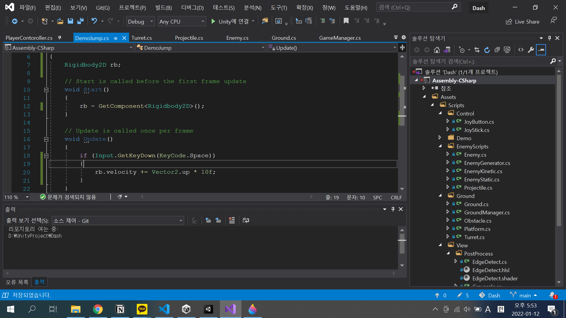Refresh Solution Explorer
566x318 pixels.
[487, 50]
